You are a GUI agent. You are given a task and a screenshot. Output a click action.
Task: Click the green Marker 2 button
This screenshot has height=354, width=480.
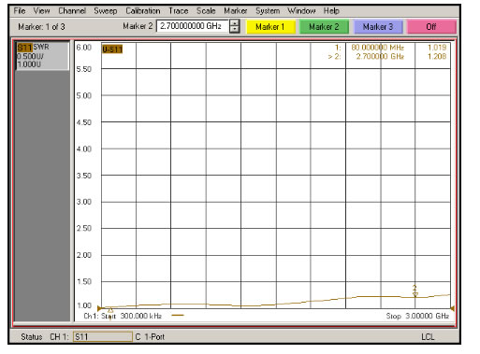pos(324,27)
